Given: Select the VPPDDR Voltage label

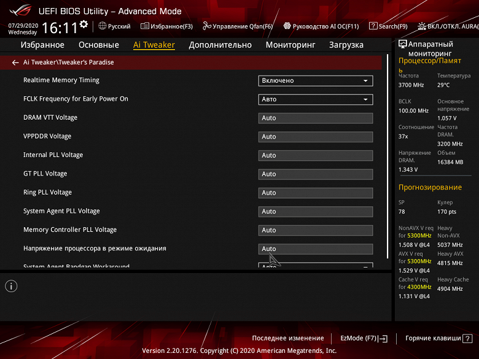Looking at the screenshot, I should point(47,136).
